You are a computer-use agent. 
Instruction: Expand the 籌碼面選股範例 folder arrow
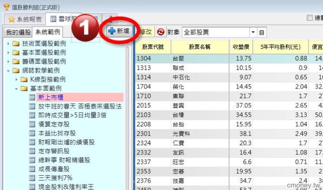click(x=8, y=61)
